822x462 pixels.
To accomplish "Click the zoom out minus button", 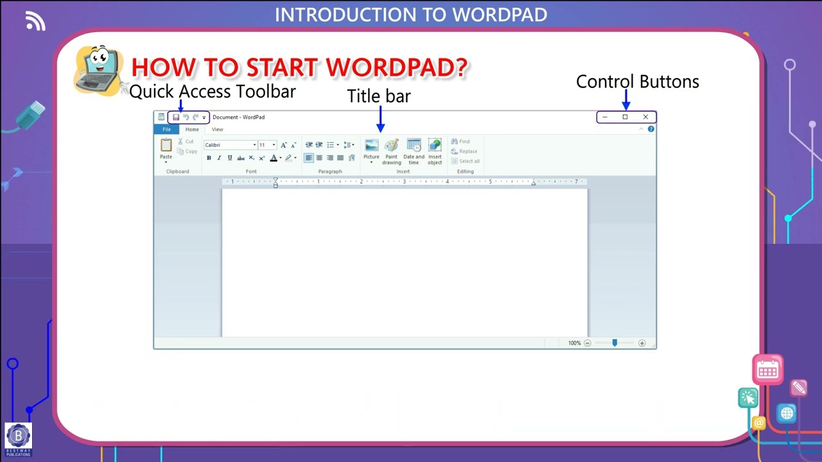I will (588, 343).
